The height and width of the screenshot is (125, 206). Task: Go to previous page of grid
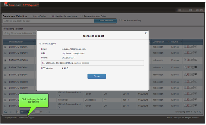pyautogui.click(x=14, y=112)
